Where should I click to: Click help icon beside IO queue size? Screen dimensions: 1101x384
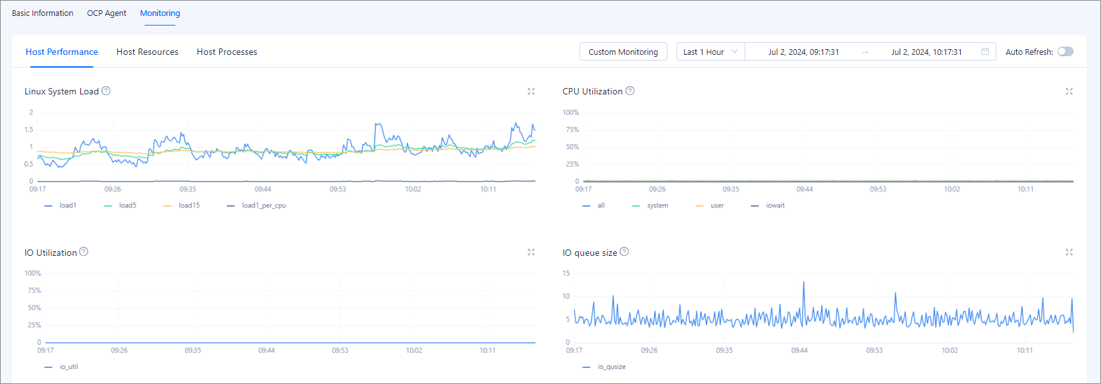click(624, 252)
